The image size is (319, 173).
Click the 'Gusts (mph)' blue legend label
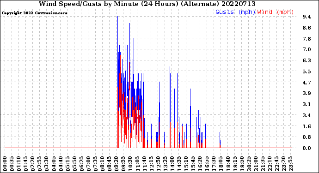[x=235, y=12]
